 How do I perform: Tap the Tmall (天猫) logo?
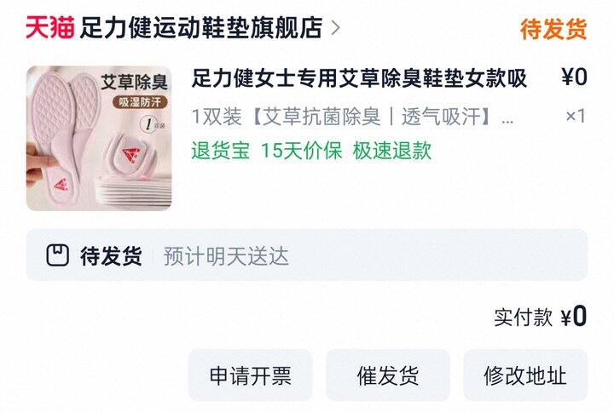pos(49,28)
